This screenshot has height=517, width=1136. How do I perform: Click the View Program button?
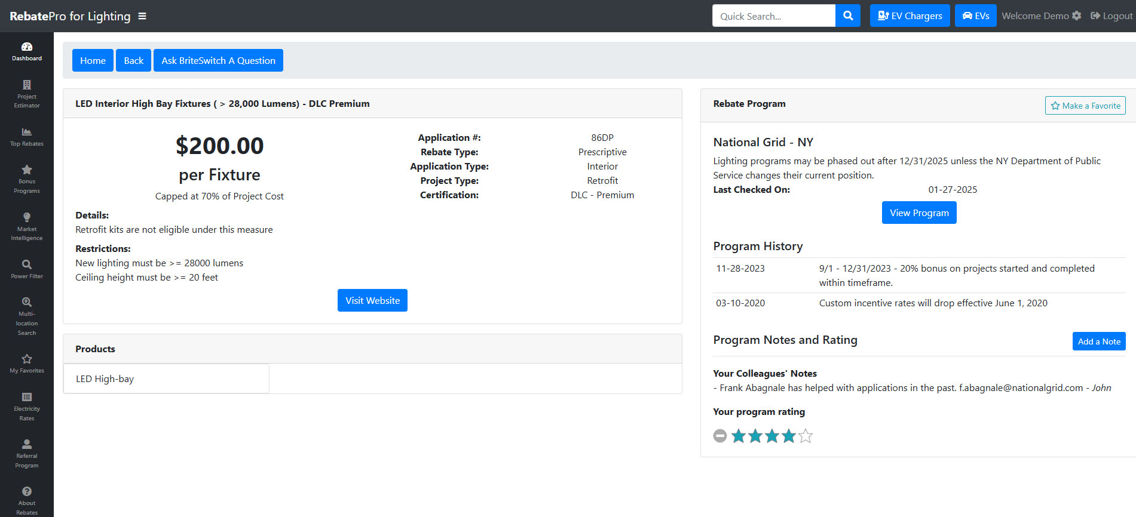[919, 213]
